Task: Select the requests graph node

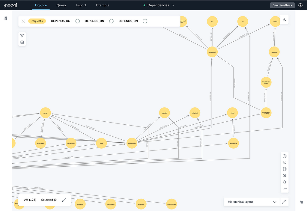Action: pos(274,52)
